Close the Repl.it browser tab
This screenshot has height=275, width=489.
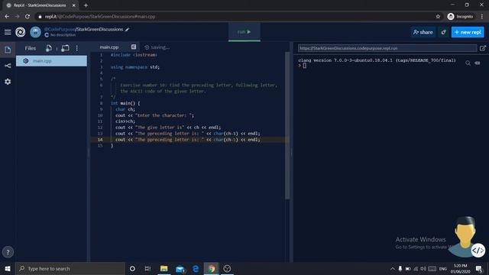coord(74,5)
